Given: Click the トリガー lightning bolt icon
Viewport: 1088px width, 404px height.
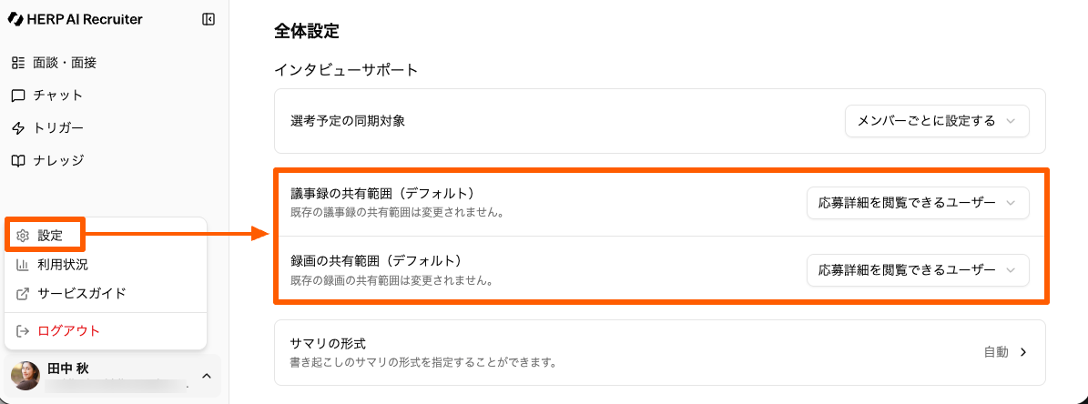Looking at the screenshot, I should [17, 128].
